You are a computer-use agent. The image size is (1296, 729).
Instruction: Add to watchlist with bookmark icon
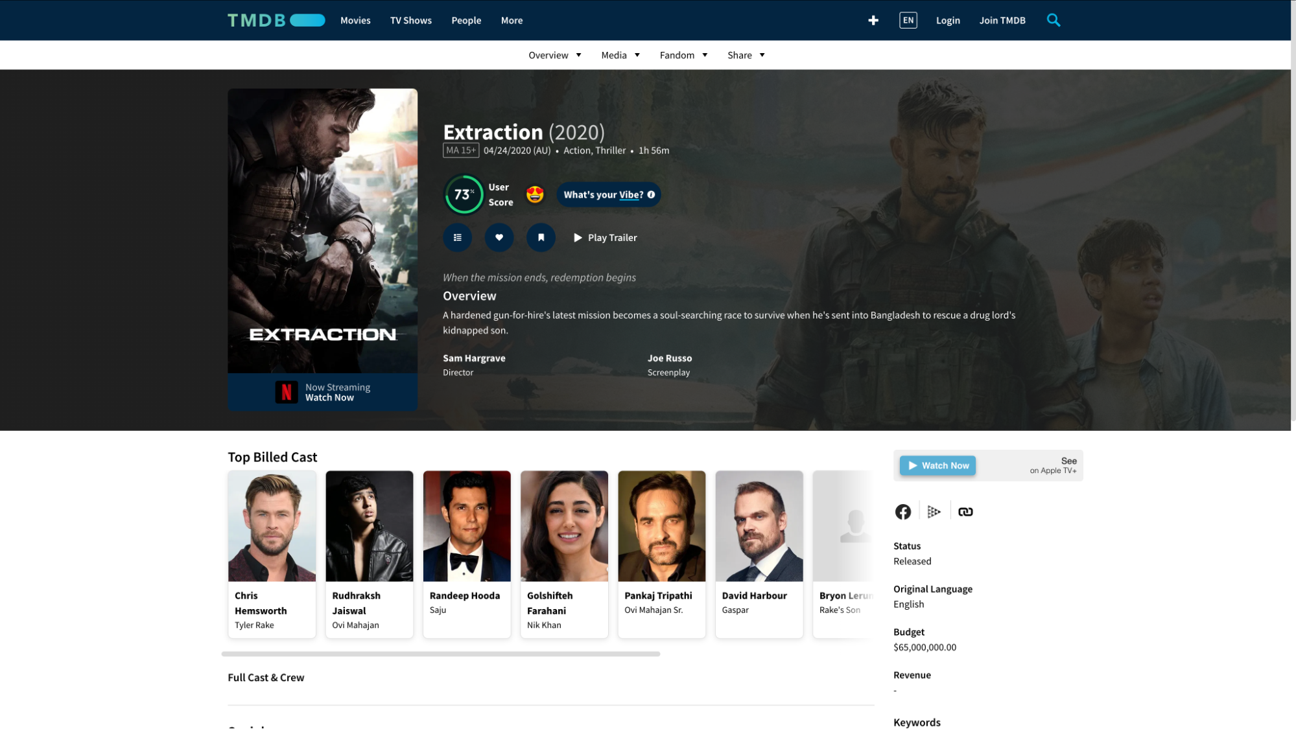(x=541, y=237)
